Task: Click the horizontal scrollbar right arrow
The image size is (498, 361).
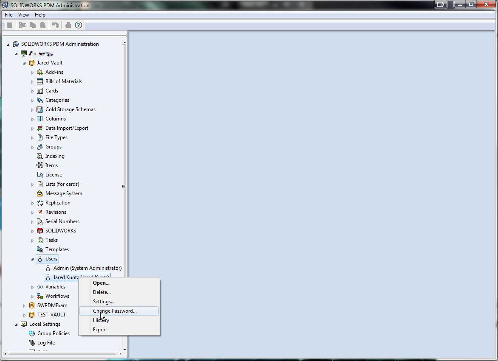Action: click(120, 353)
